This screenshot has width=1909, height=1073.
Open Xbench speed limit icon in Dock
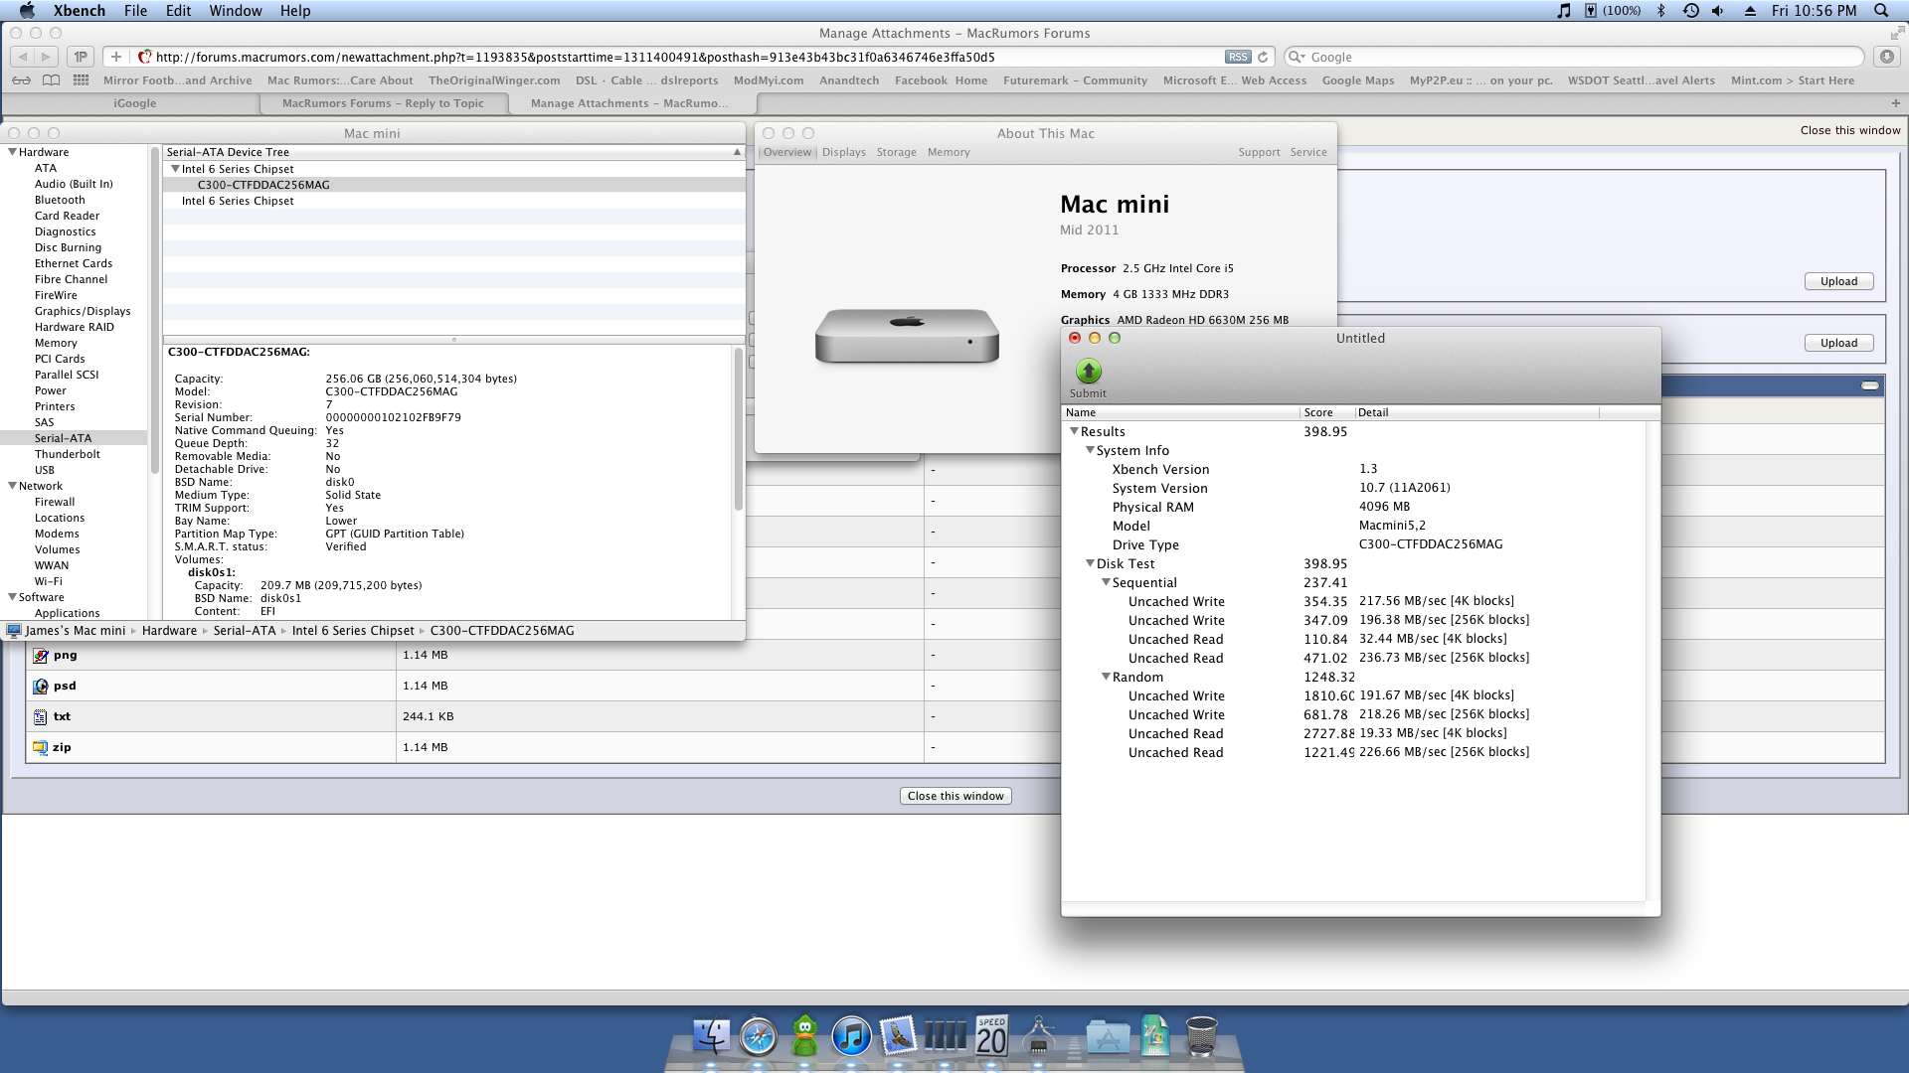coord(991,1037)
